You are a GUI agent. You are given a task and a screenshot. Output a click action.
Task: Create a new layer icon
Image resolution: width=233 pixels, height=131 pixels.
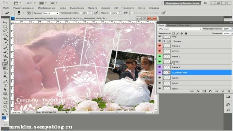[222, 91]
